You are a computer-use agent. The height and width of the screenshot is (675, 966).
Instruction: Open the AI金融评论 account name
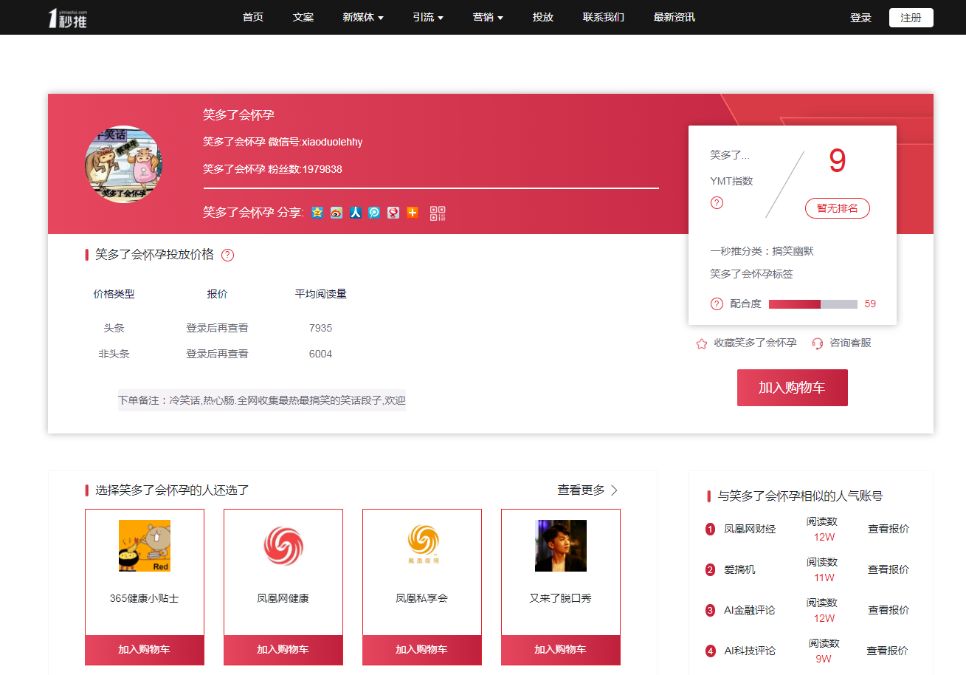(x=750, y=610)
